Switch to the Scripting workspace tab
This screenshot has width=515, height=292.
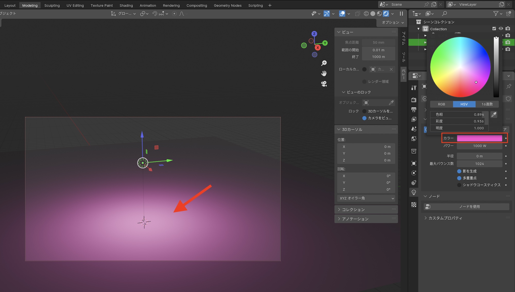pyautogui.click(x=255, y=5)
